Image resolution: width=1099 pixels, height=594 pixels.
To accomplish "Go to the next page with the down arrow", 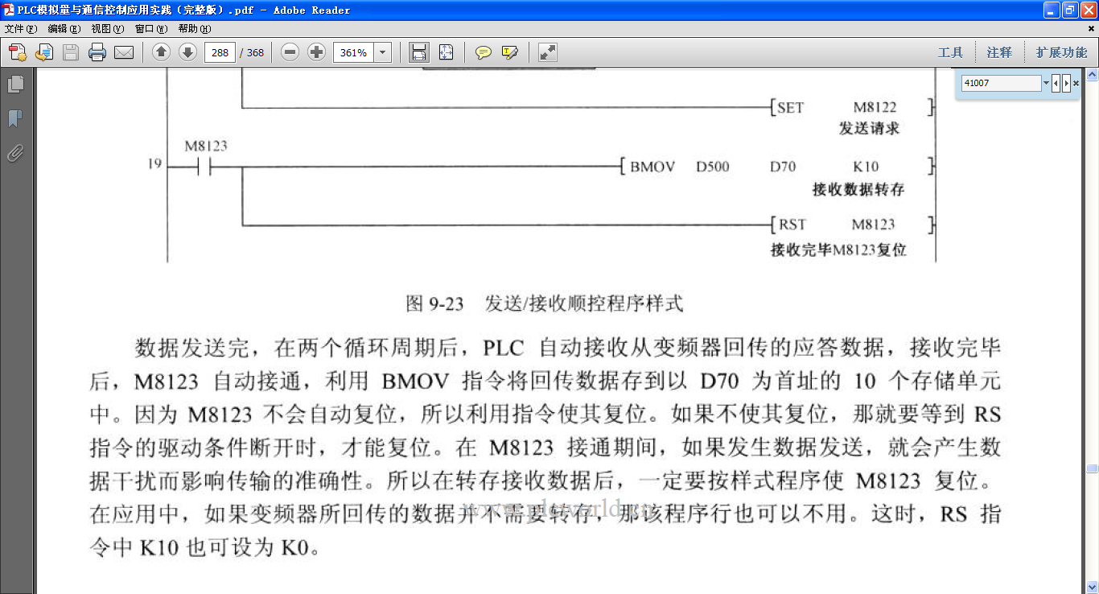I will click(187, 52).
